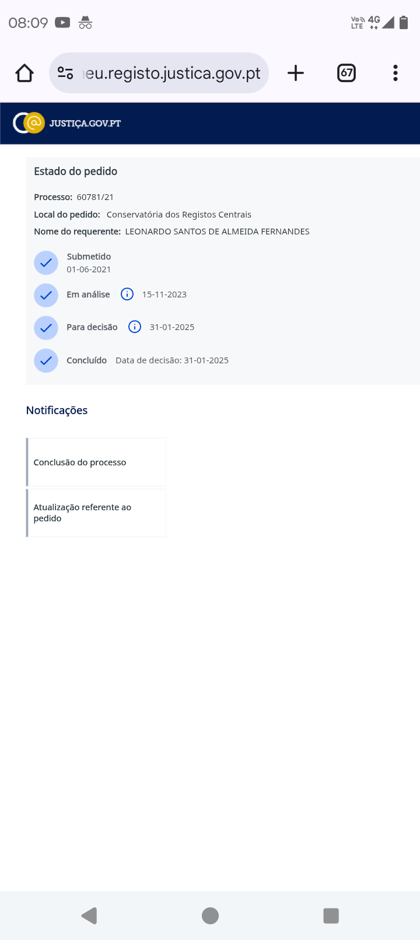This screenshot has width=420, height=940.
Task: Tap the browser home icon
Action: (x=24, y=73)
